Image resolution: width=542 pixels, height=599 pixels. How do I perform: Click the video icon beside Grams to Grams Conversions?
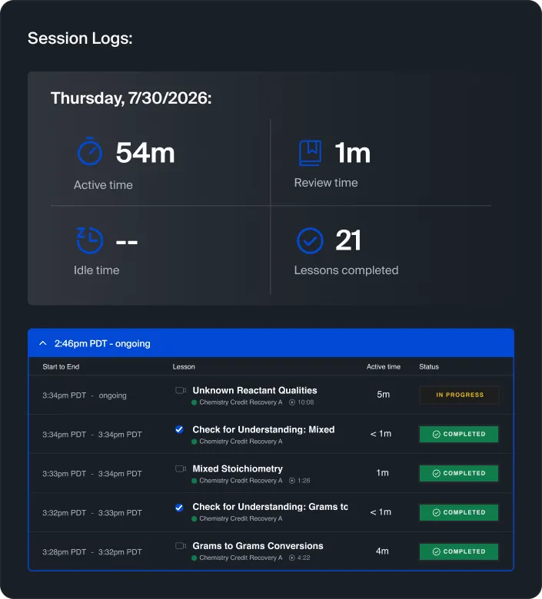tap(181, 546)
